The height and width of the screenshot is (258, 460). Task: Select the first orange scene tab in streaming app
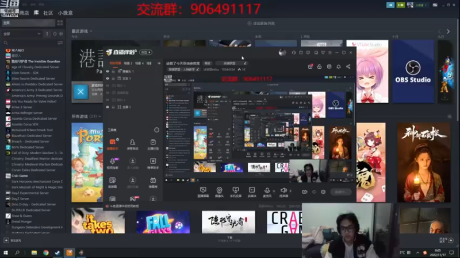click(115, 63)
